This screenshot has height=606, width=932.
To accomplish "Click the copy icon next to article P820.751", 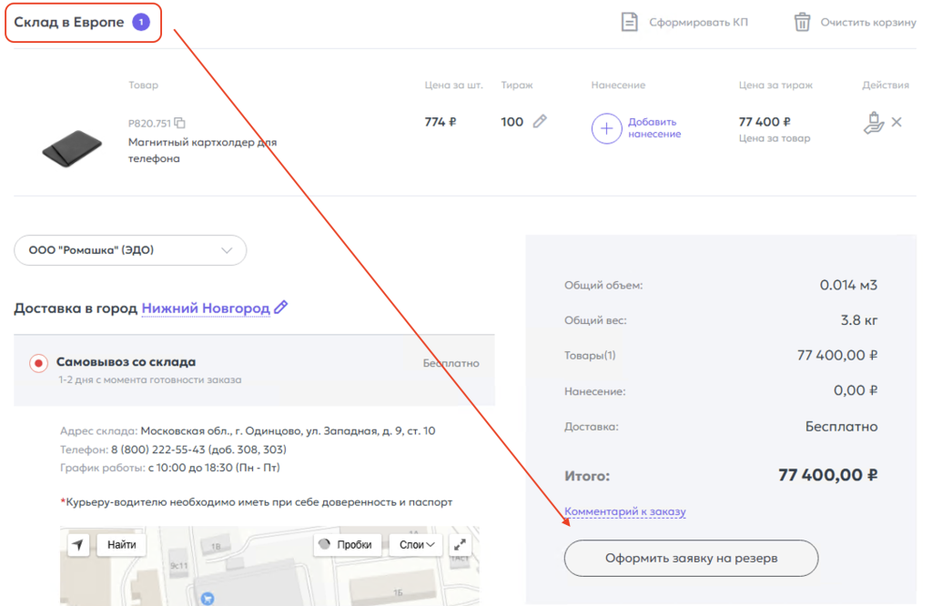I will pyautogui.click(x=180, y=123).
